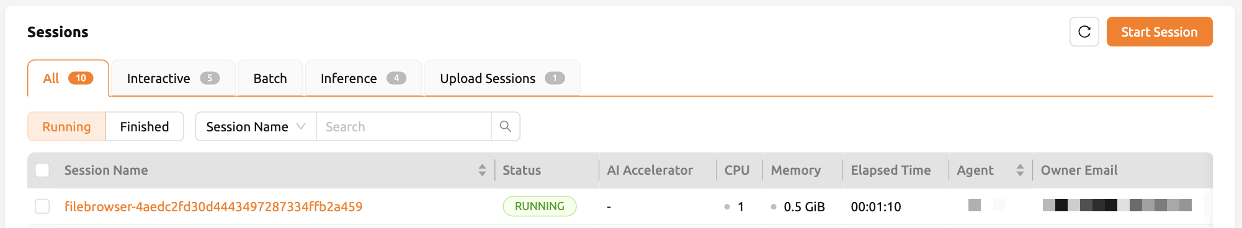Start a new session

(1159, 32)
